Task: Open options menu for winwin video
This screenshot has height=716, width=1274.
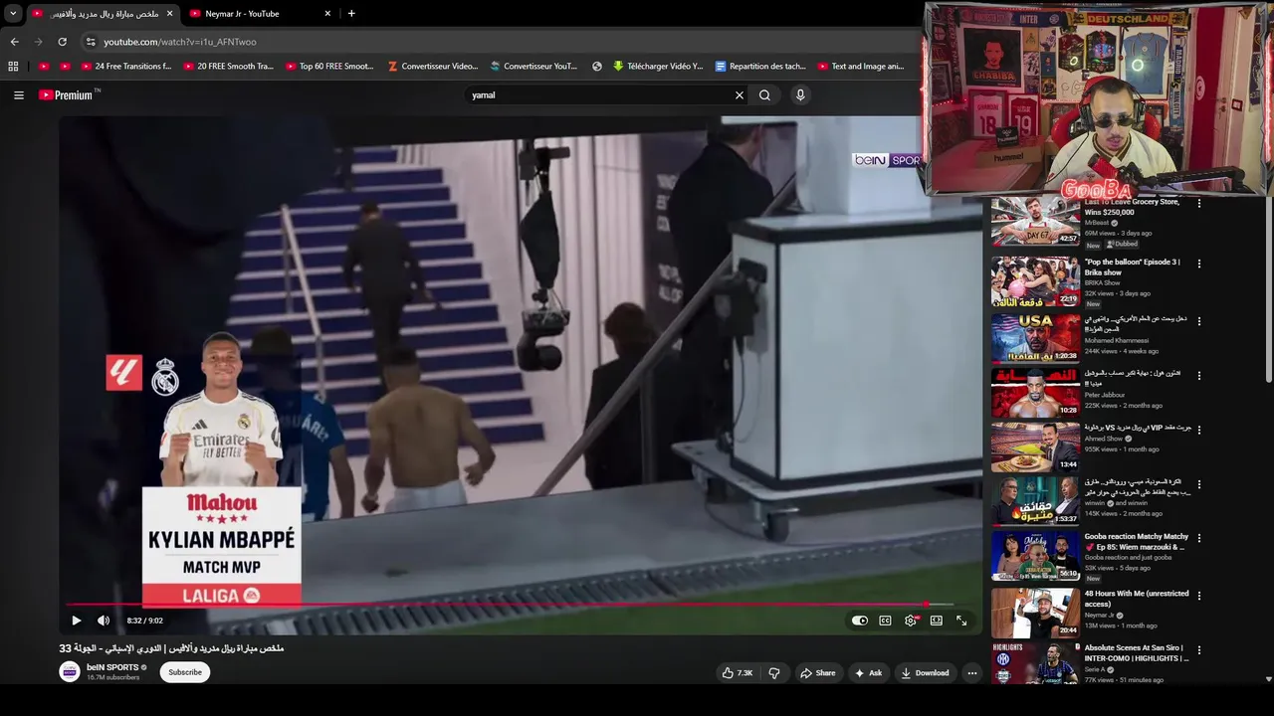Action: click(1198, 484)
